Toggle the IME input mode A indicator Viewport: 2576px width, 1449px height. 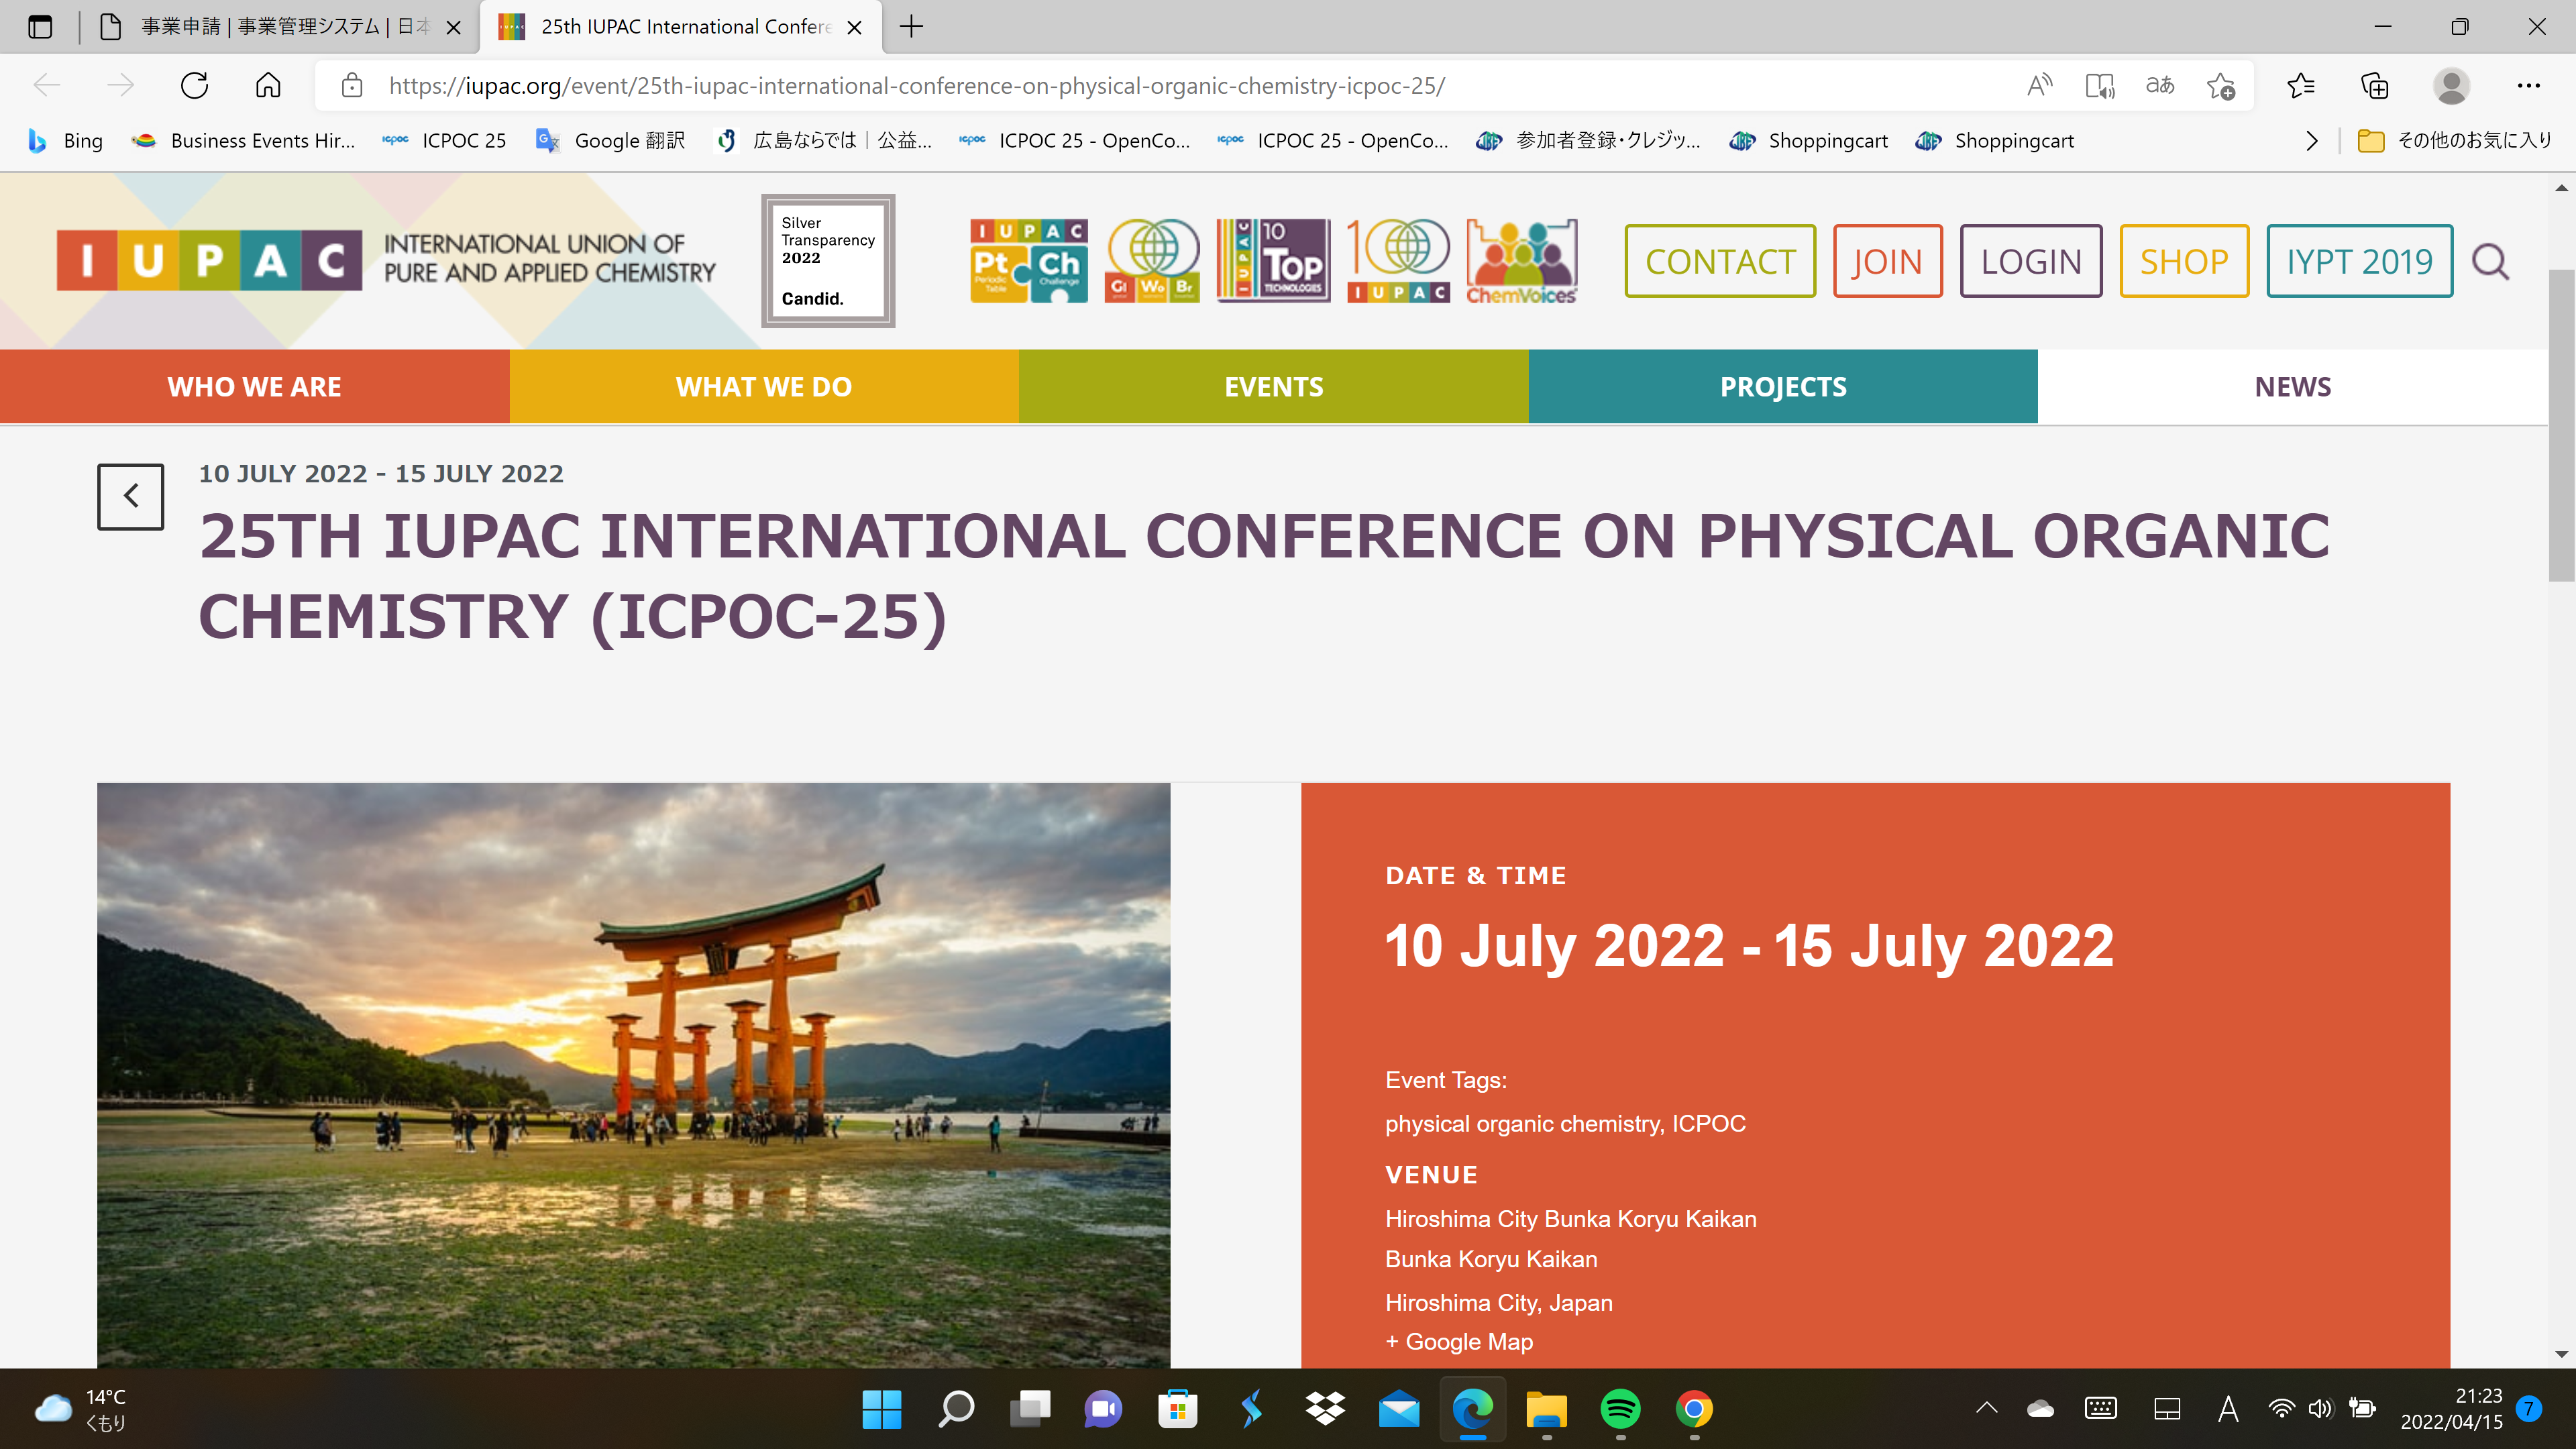2227,1409
